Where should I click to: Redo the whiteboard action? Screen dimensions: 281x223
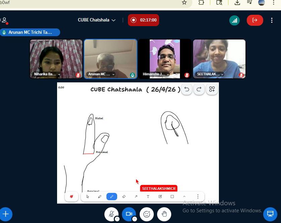tap(199, 89)
